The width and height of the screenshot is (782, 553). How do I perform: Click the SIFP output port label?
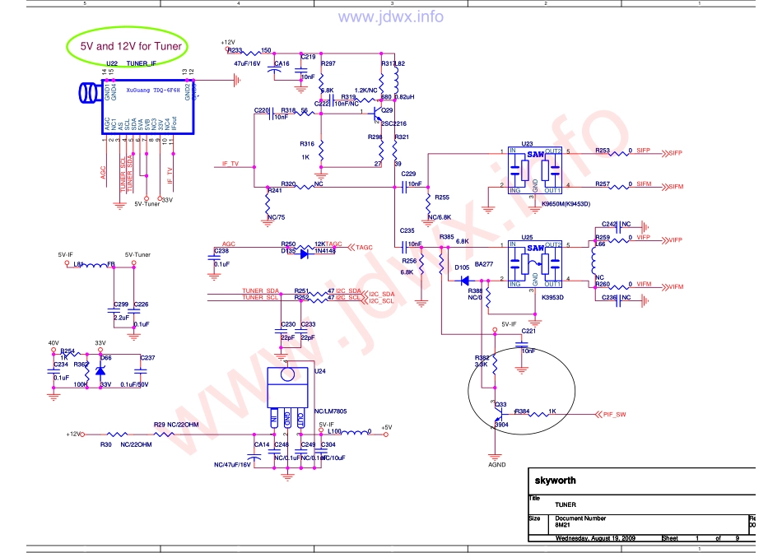click(675, 153)
